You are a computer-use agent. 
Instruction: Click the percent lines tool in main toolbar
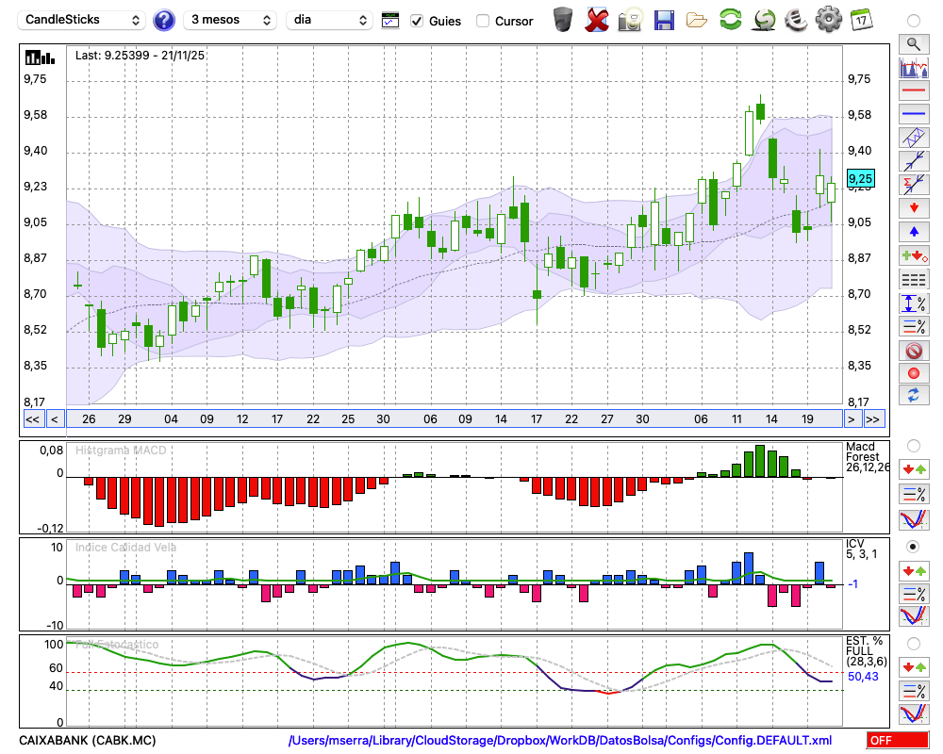[x=914, y=326]
